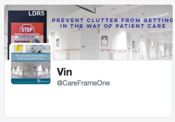
Task: Open the profile avatar picture
Action: click(31, 64)
